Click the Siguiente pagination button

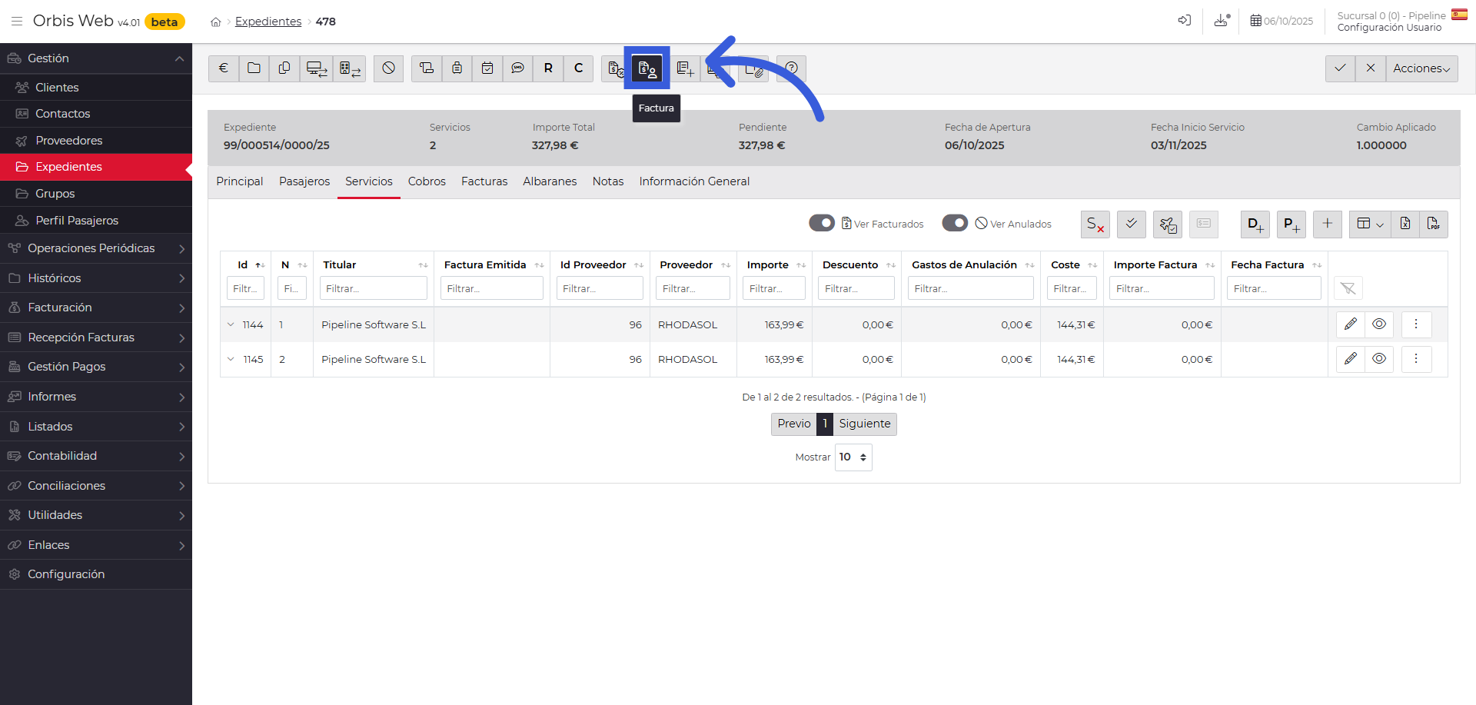[x=864, y=424]
